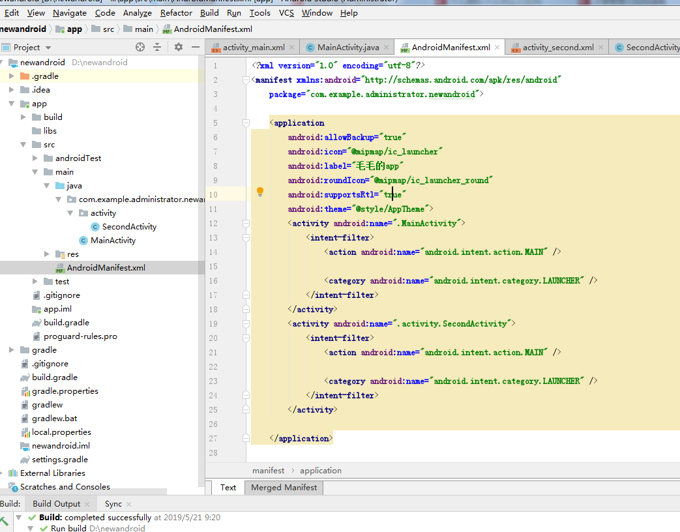Image resolution: width=680 pixels, height=532 pixels.
Task: Expand the gradle folder in tree
Action: point(12,350)
